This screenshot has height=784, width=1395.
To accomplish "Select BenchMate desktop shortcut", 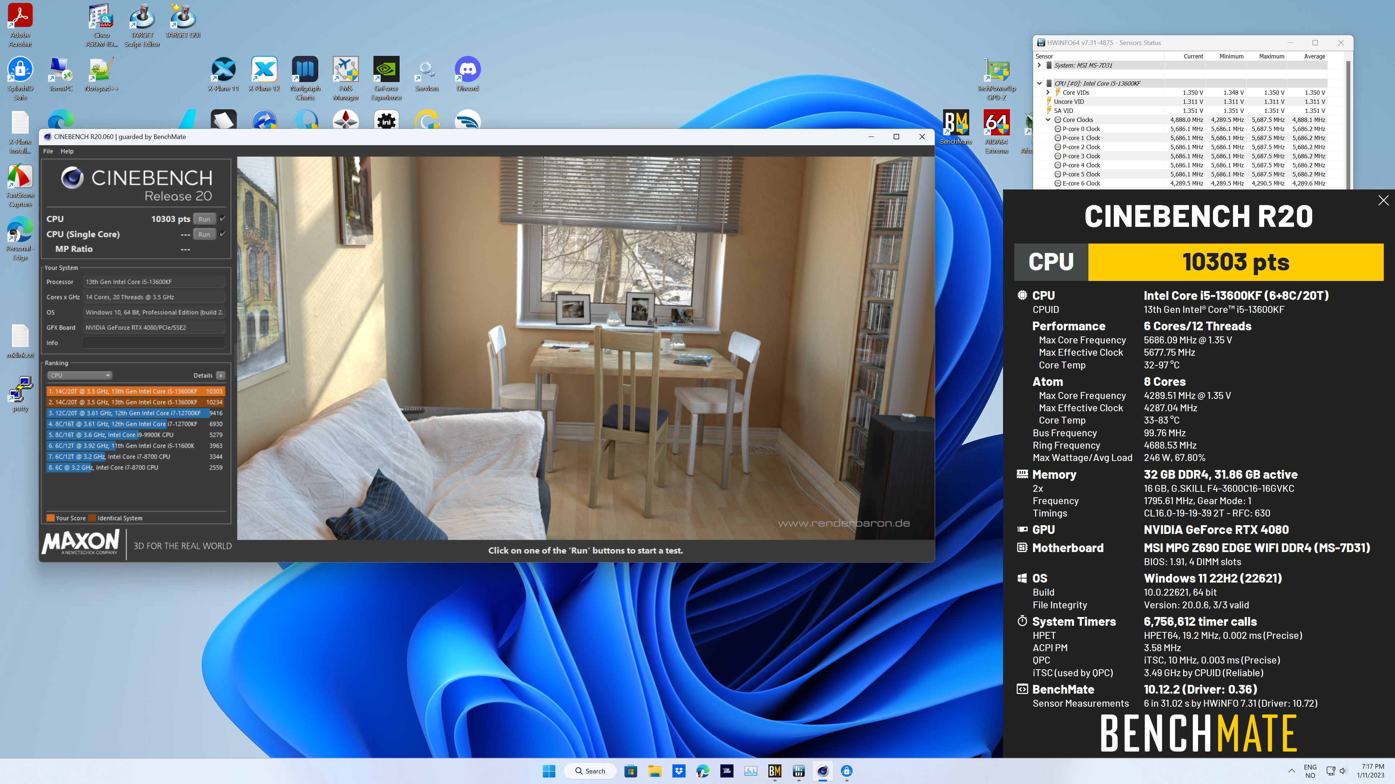I will (956, 128).
